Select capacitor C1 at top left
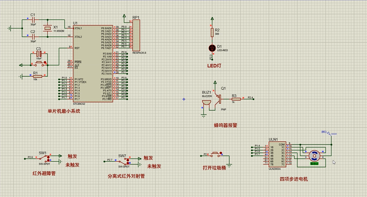367x197 pixels. pos(33,20)
